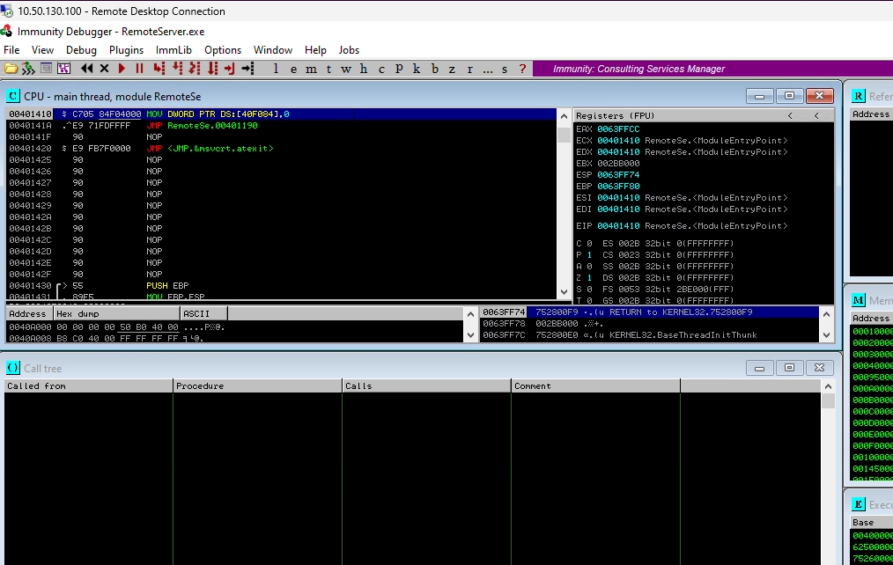Click the Trace over icon

pyautogui.click(x=212, y=69)
